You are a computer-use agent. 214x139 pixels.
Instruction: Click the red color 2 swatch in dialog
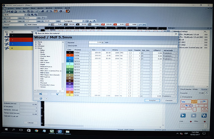pos(70,55)
